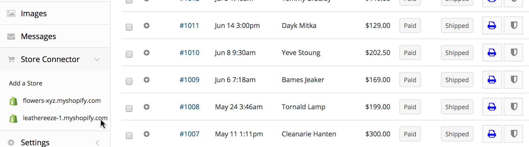
Task: Select the checkbox for order #1011
Action: (129, 27)
